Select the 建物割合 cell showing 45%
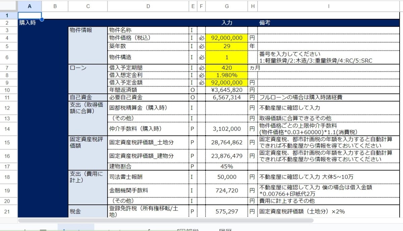The height and width of the screenshot is (231, 403). pos(227,166)
